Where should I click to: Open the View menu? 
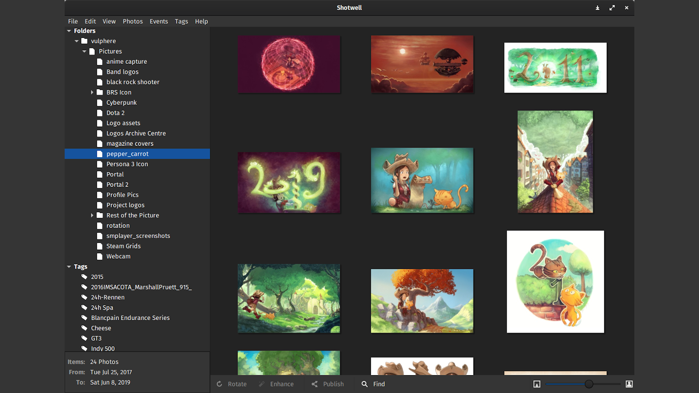tap(109, 21)
